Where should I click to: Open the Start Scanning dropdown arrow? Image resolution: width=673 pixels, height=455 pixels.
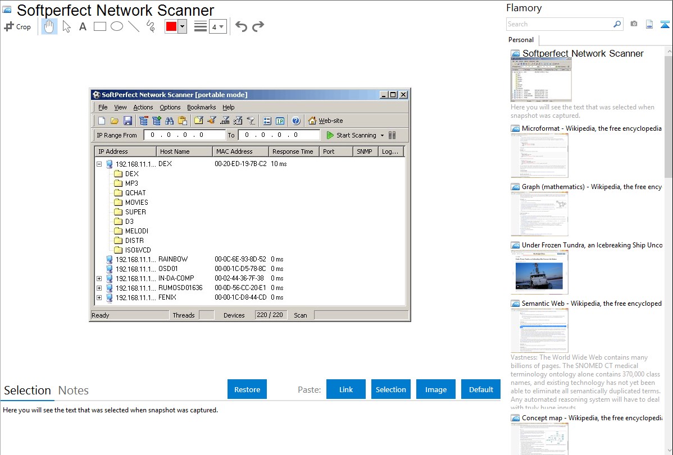[382, 136]
